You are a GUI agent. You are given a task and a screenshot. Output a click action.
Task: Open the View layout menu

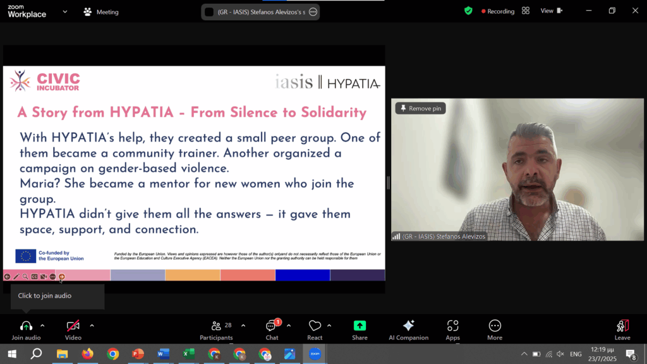(550, 11)
